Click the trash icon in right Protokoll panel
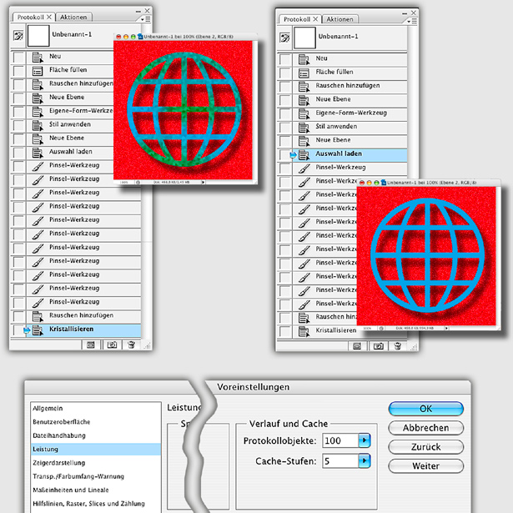 coord(398,346)
